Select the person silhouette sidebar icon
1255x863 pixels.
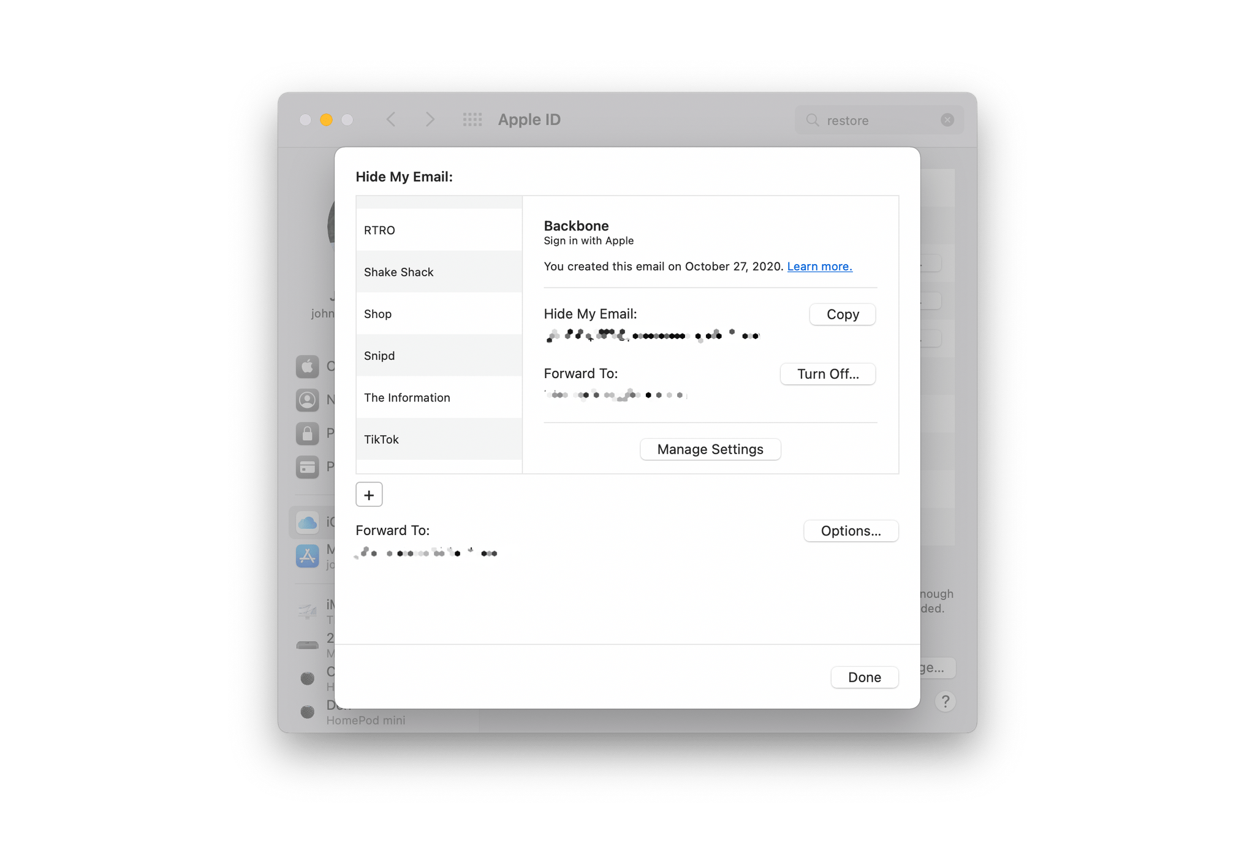pyautogui.click(x=308, y=400)
